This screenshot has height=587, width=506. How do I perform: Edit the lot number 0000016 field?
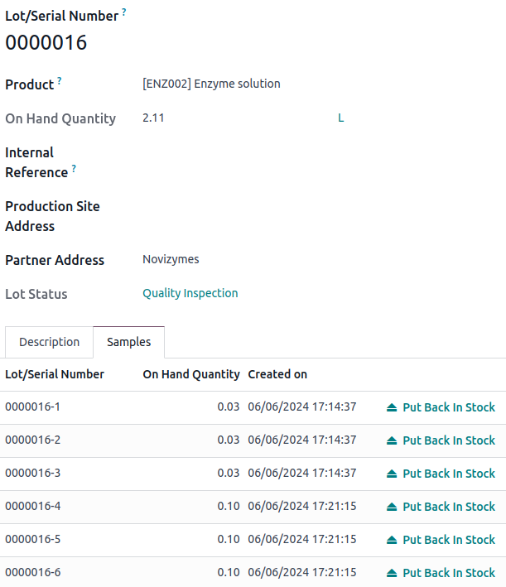(46, 43)
